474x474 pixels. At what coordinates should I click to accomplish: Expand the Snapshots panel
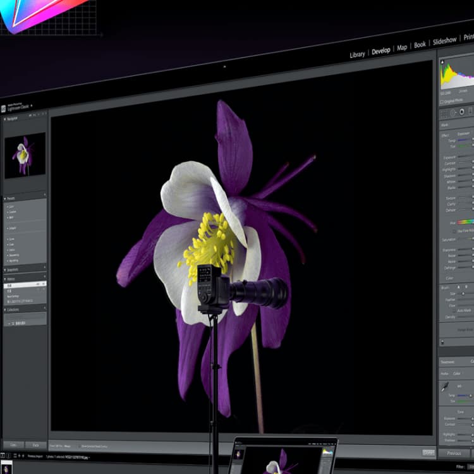click(x=5, y=270)
